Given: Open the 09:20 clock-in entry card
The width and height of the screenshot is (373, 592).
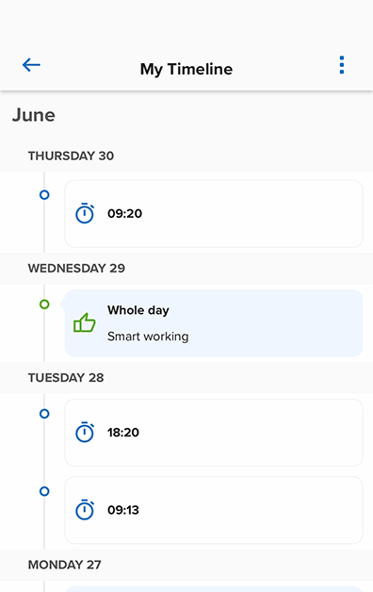Looking at the screenshot, I should click(x=214, y=214).
